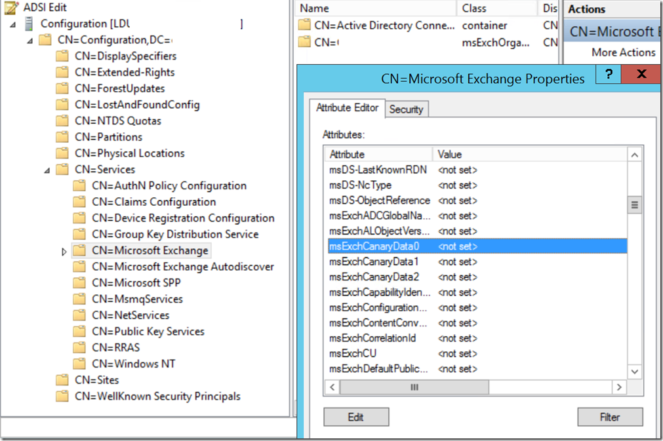Click the attribute list scroll-up arrow

pyautogui.click(x=635, y=155)
